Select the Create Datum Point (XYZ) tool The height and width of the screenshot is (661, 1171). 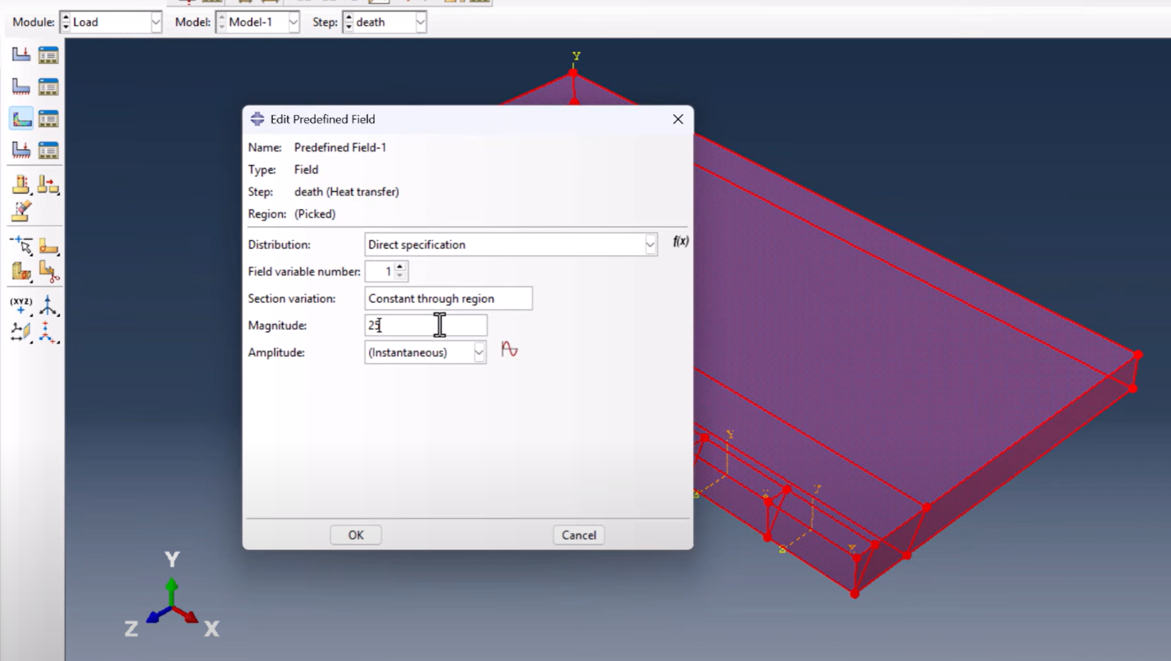[x=20, y=306]
